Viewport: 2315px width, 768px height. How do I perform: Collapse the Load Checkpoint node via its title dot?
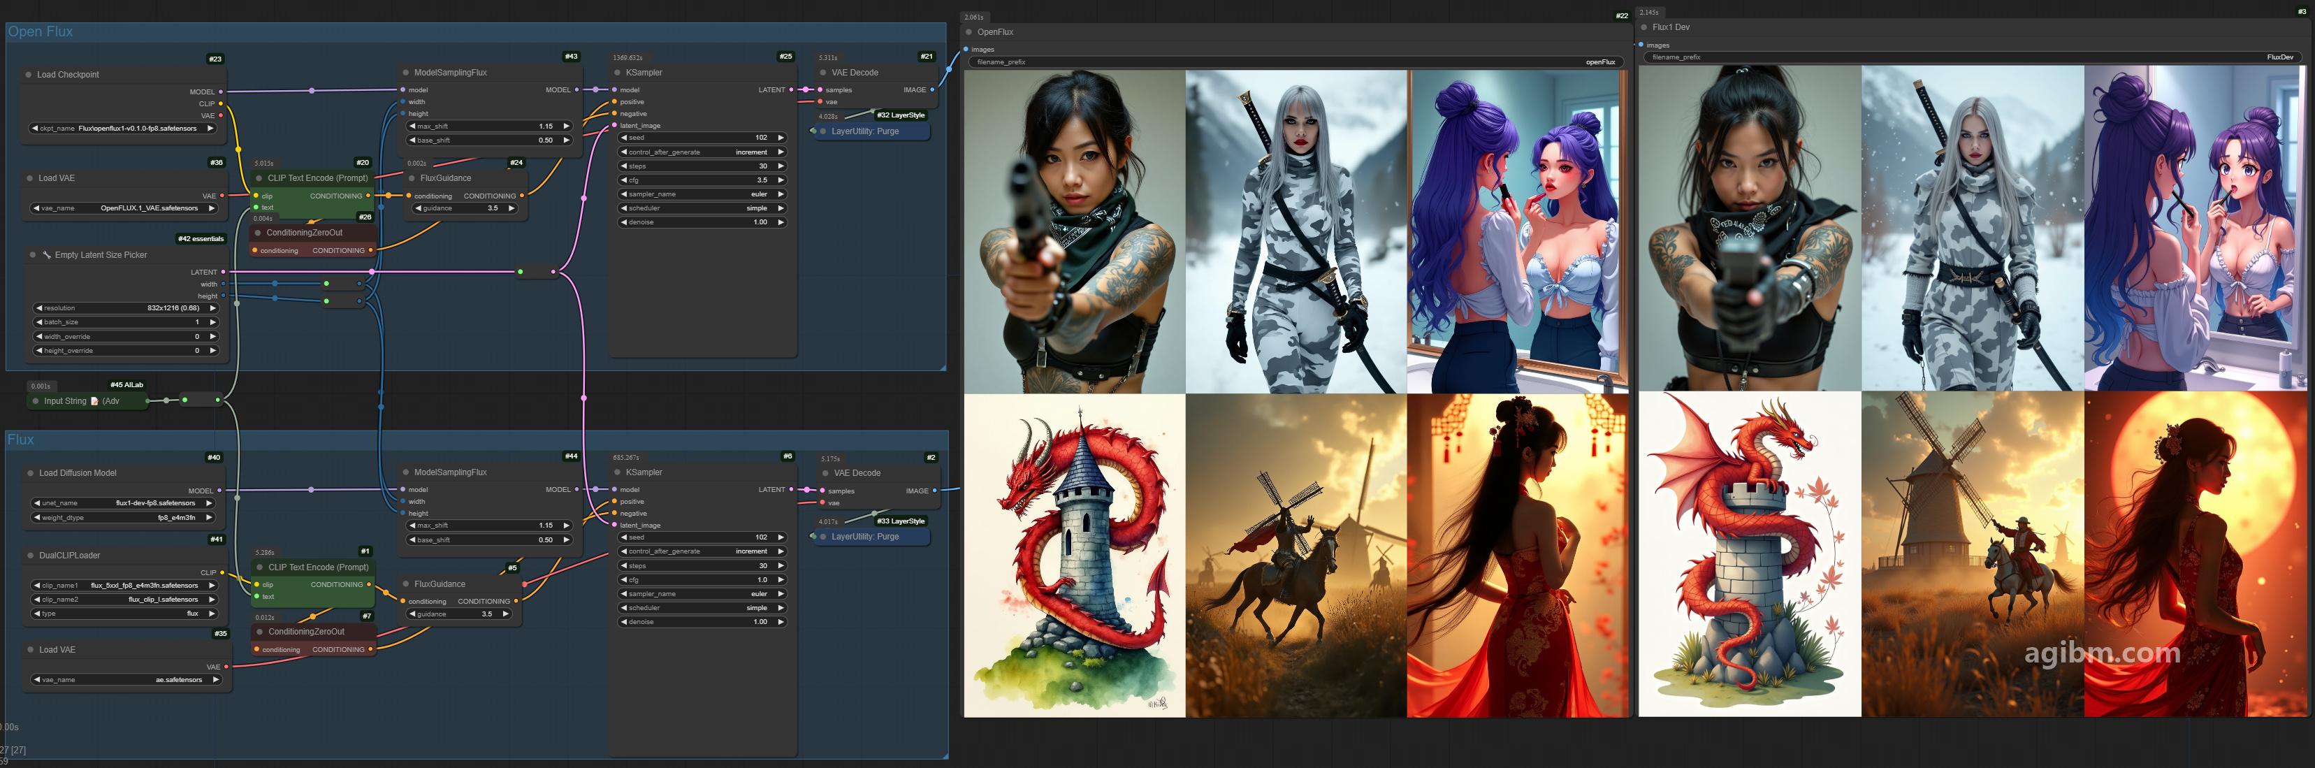tap(29, 75)
